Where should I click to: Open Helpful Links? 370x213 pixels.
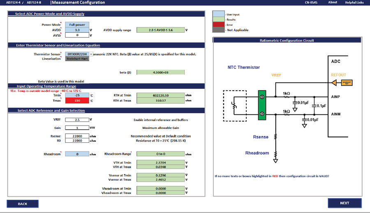(x=354, y=2)
